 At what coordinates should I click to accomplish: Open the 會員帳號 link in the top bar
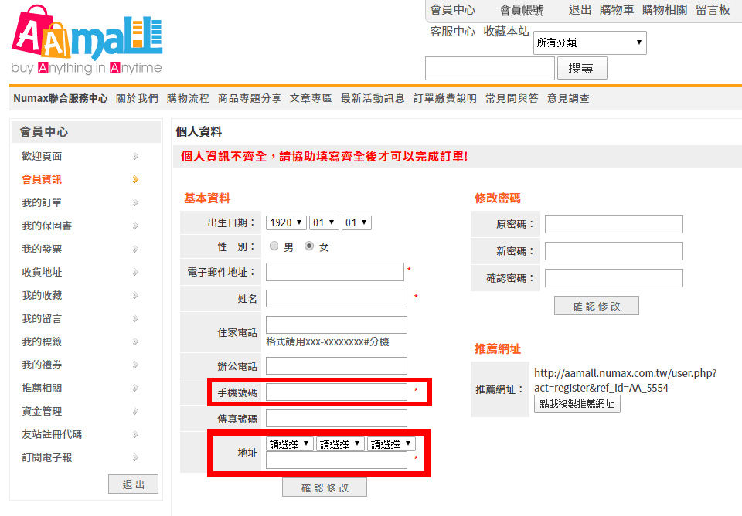coord(522,10)
